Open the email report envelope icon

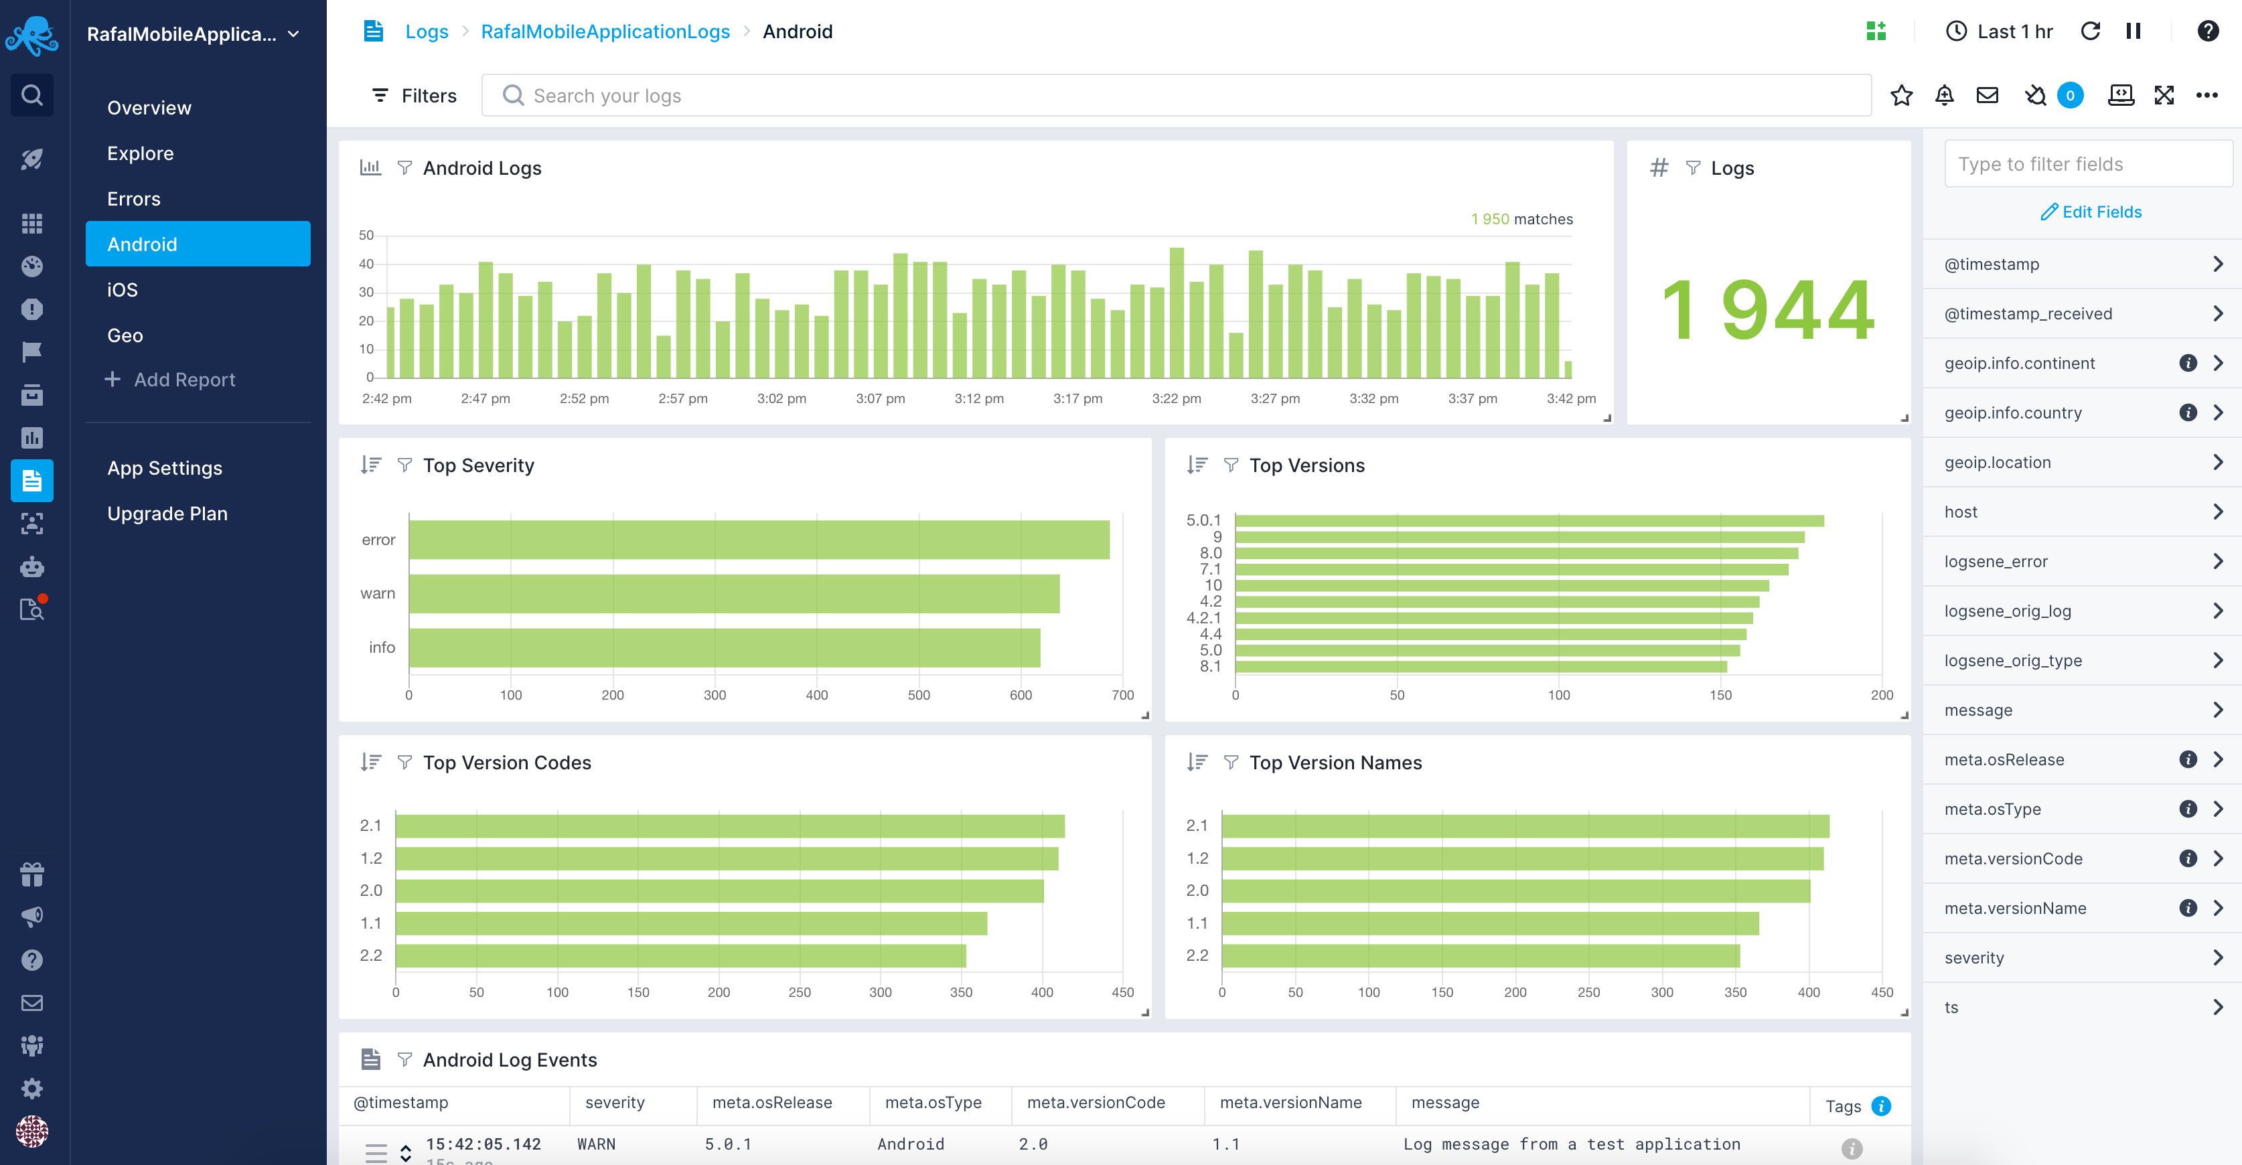coord(1987,96)
